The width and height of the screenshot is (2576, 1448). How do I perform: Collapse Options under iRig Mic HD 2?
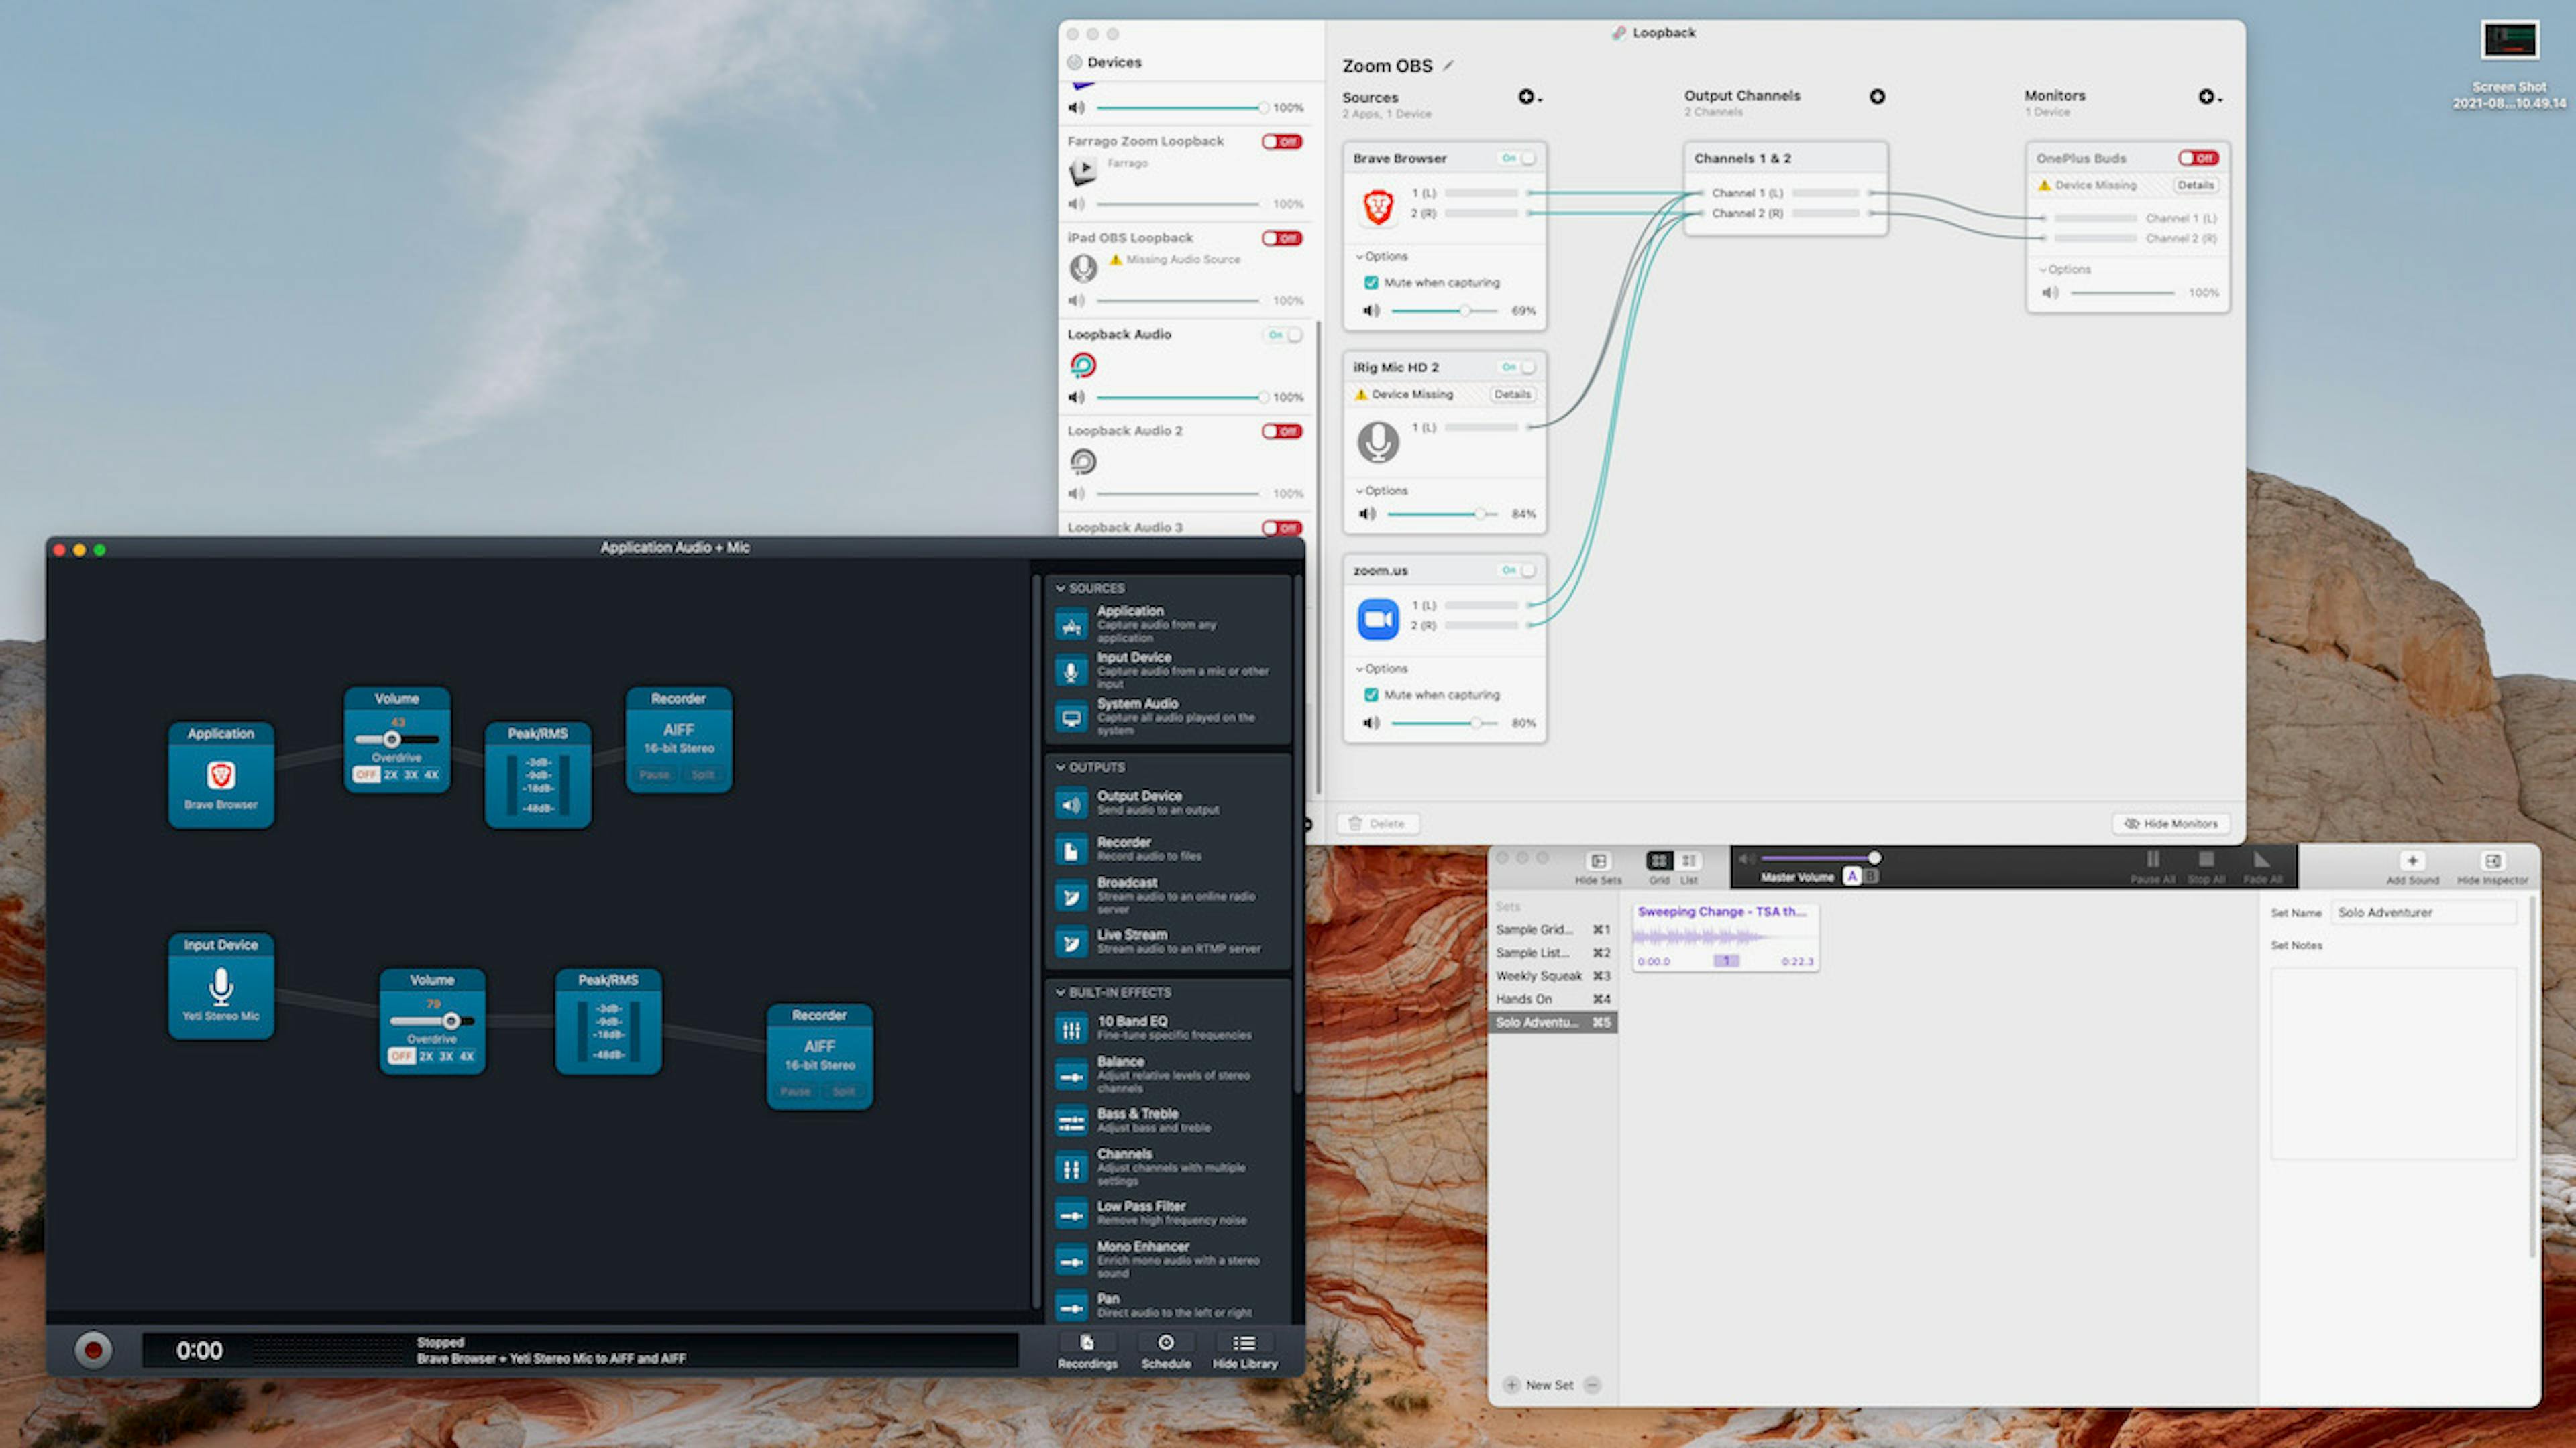(x=1381, y=491)
